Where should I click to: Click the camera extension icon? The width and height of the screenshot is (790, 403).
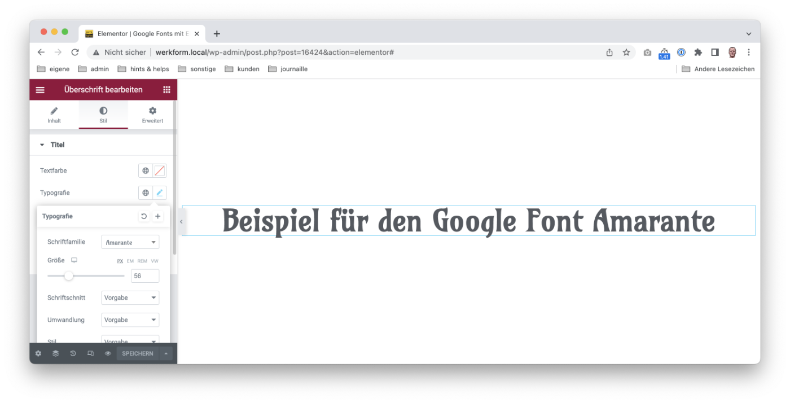tap(647, 52)
